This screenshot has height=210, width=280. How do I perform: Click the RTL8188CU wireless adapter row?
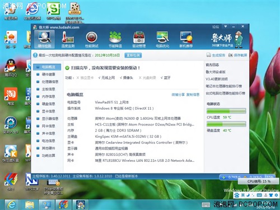(131, 160)
